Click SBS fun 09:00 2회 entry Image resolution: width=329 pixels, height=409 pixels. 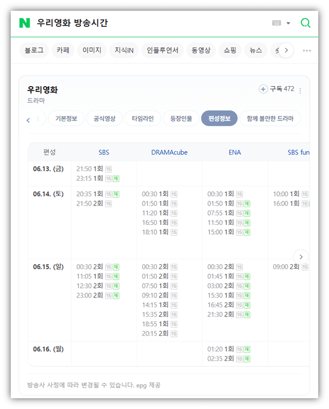click(x=290, y=267)
